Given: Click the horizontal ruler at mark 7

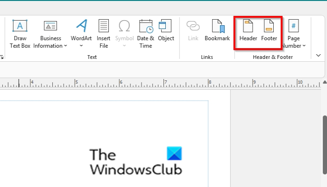Looking at the screenshot, I should click(x=165, y=82).
